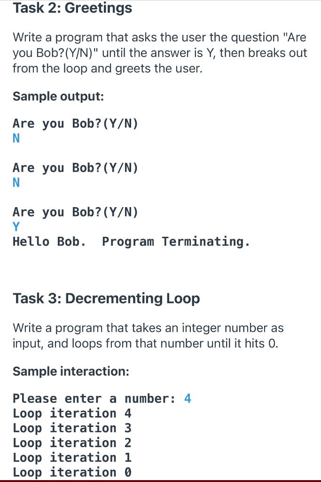Click the 'Sample output:' label
Viewport: 321px width, 482px height.
(x=58, y=96)
